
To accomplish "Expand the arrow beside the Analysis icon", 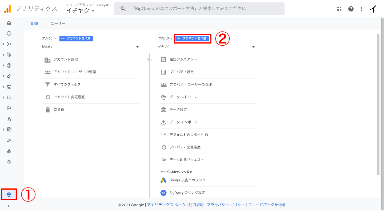I will pyautogui.click(x=4, y=130).
